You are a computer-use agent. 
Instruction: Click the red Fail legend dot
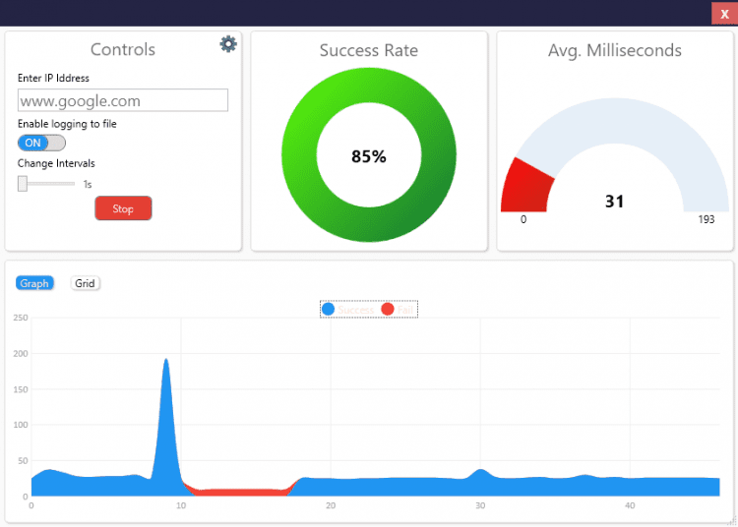[x=388, y=310]
